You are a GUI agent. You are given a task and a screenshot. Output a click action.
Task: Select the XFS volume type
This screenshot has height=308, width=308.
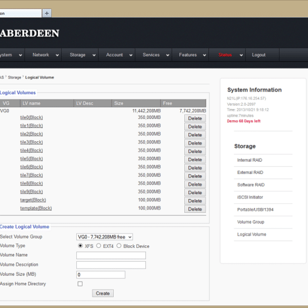coord(80,246)
